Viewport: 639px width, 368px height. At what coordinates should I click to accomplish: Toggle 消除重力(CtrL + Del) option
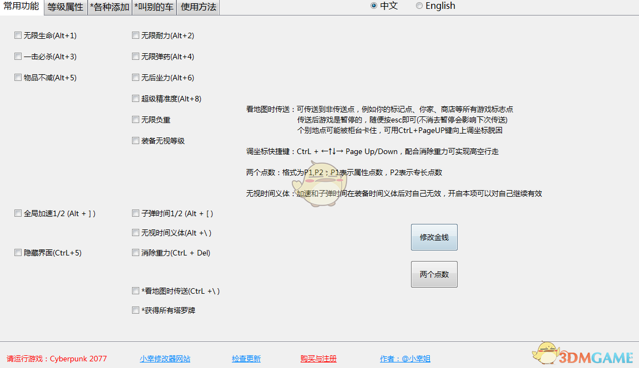click(x=135, y=252)
